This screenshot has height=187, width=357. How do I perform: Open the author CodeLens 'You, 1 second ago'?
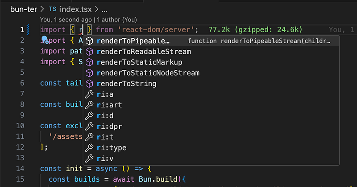66,20
